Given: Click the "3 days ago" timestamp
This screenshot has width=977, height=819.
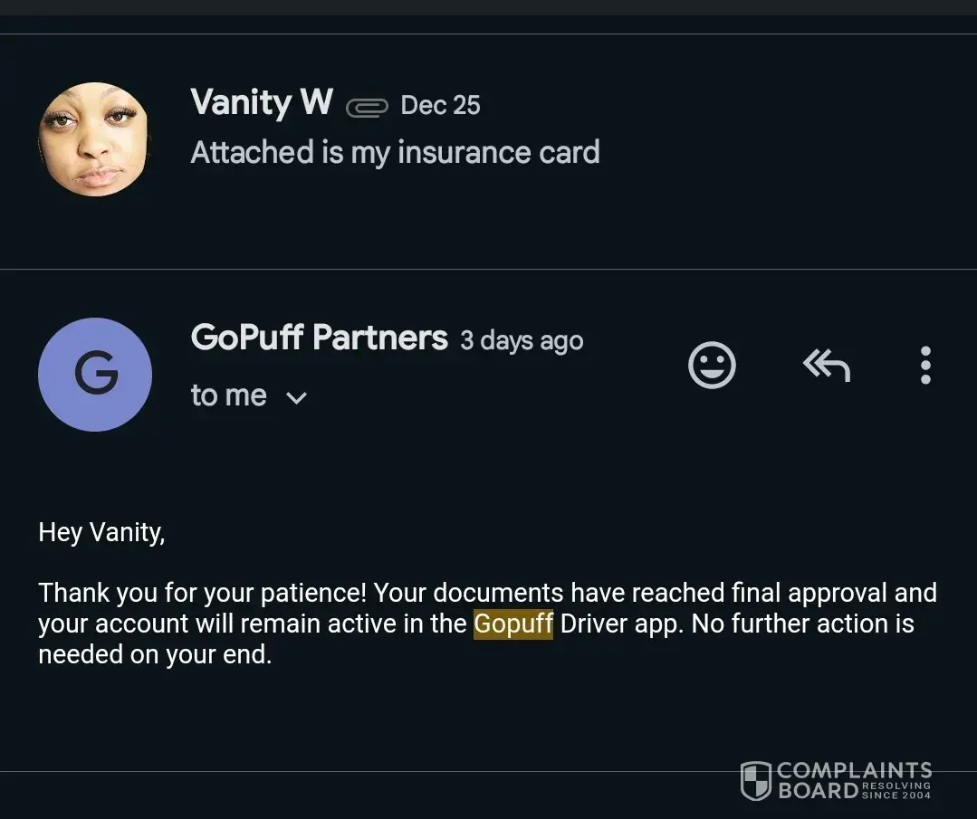Looking at the screenshot, I should 522,340.
